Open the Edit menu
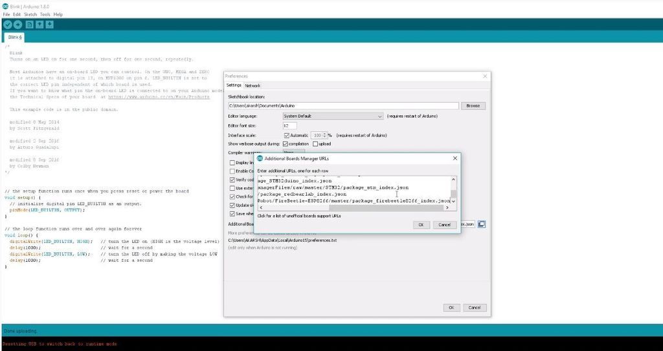The height and width of the screenshot is (351, 663). pyautogui.click(x=16, y=14)
